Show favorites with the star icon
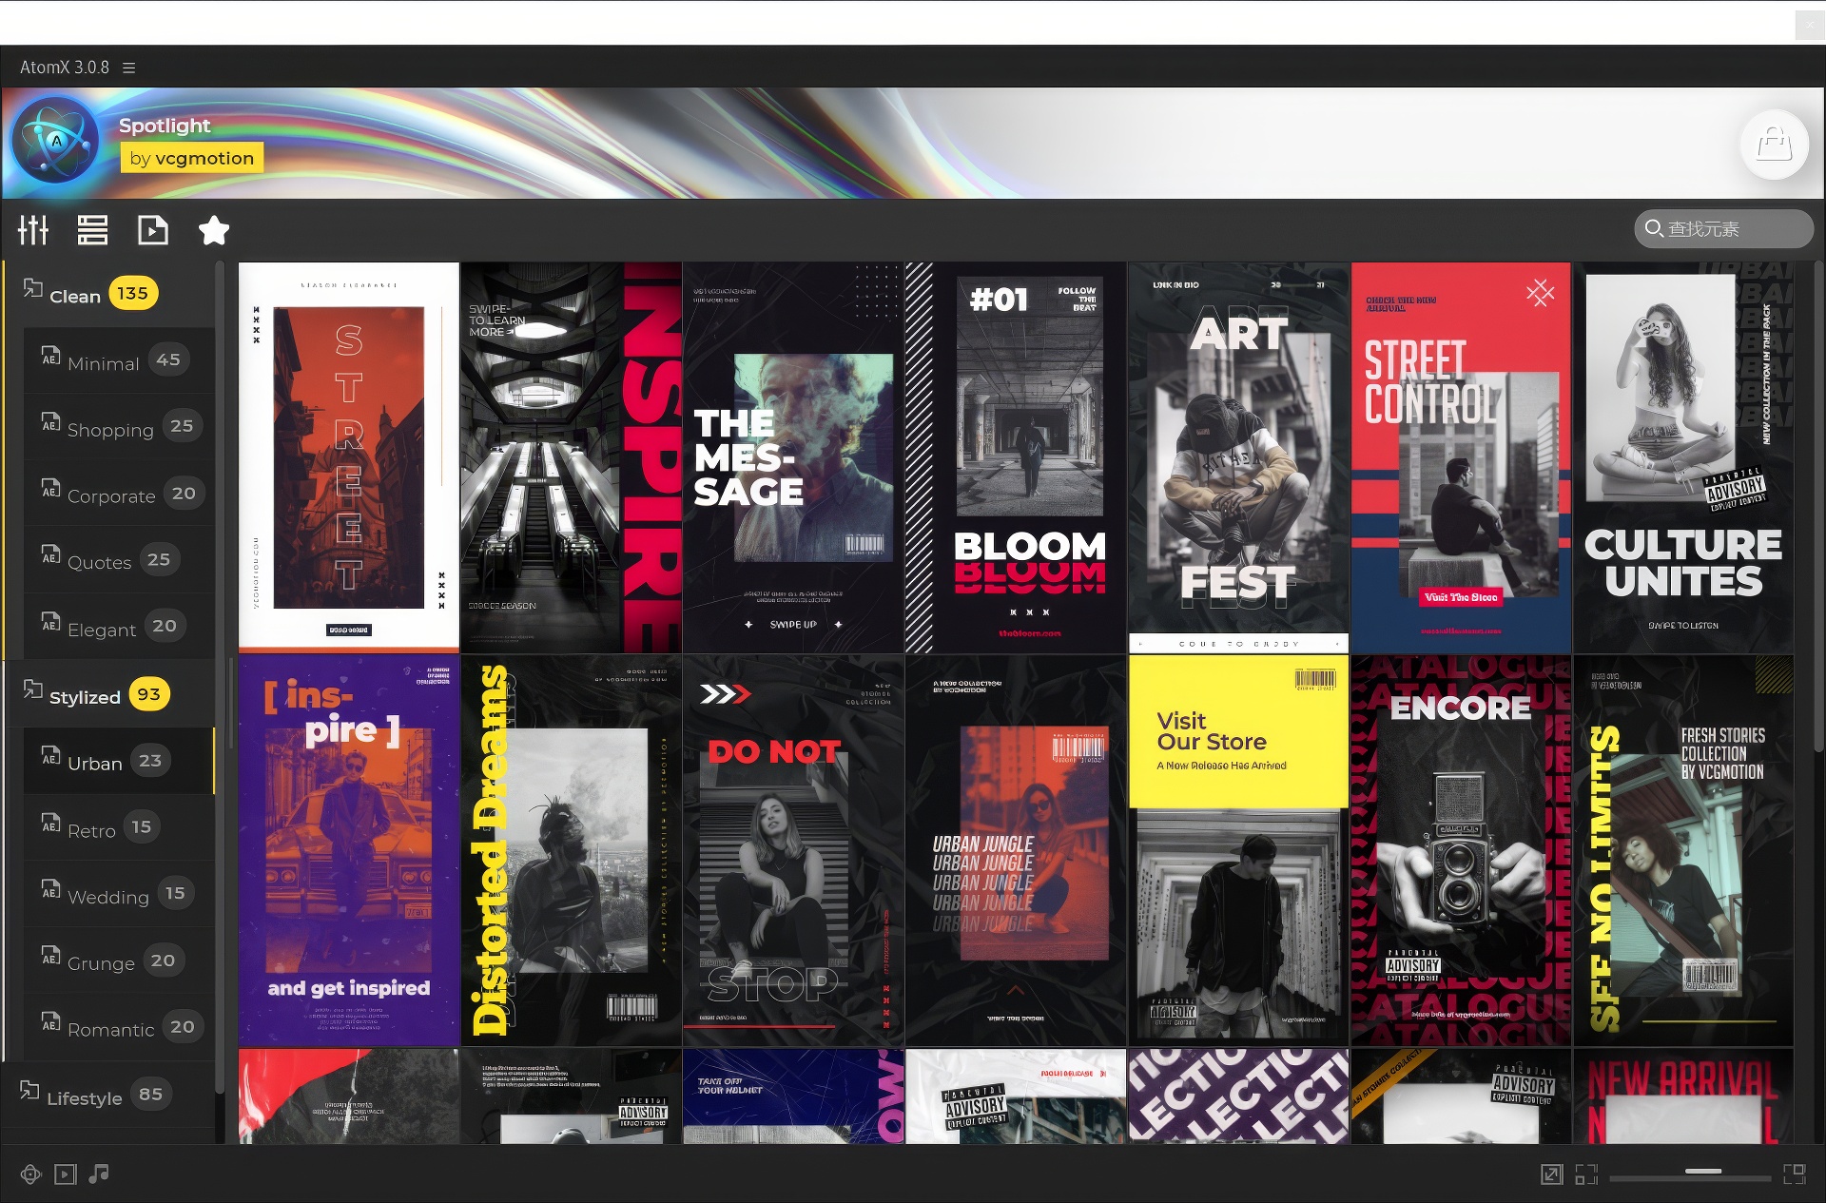 click(x=214, y=229)
